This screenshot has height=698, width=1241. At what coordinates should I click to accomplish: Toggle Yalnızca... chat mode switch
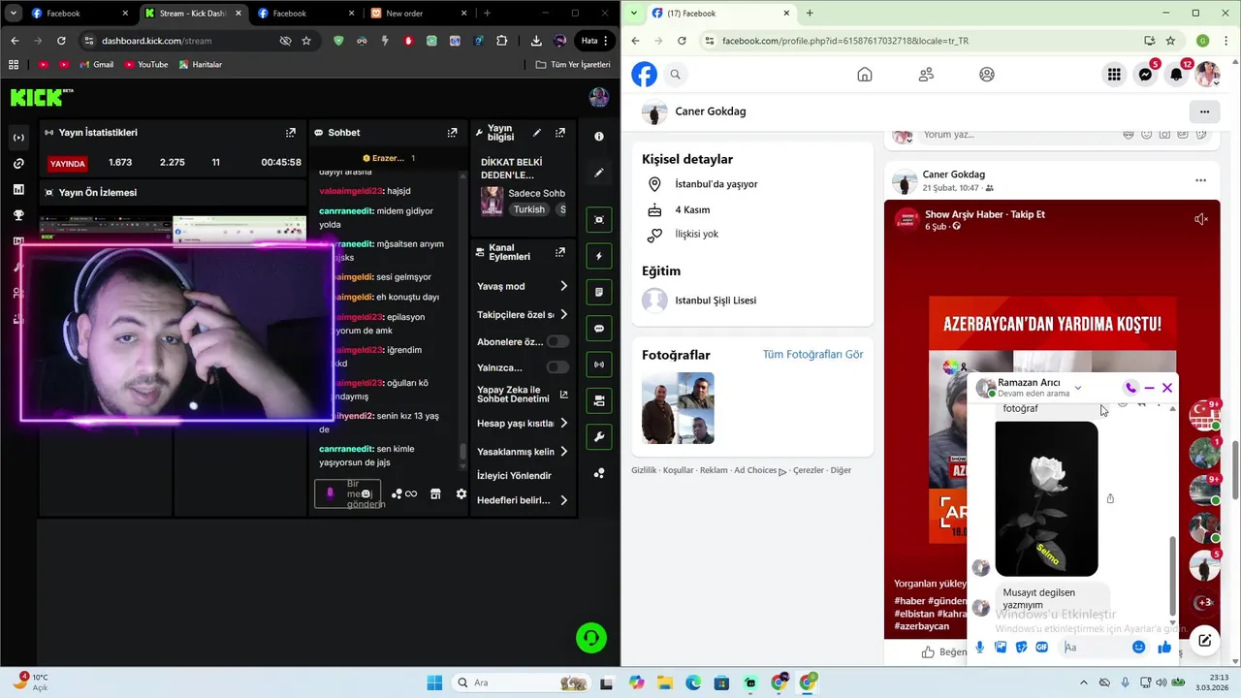coord(557,367)
